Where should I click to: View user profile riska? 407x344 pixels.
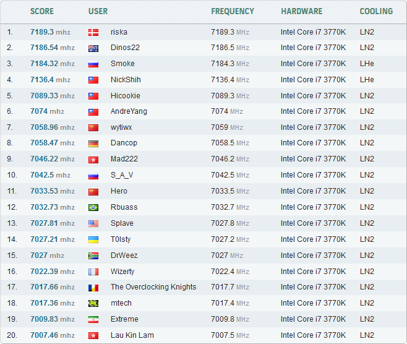(119, 32)
